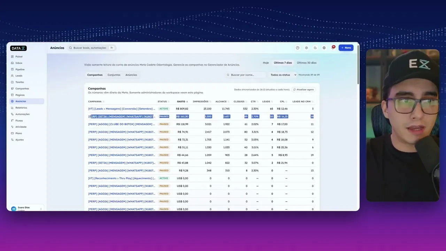This screenshot has height=251, width=446.
Task: Switch to the Anúncios tab above table
Action: click(131, 75)
